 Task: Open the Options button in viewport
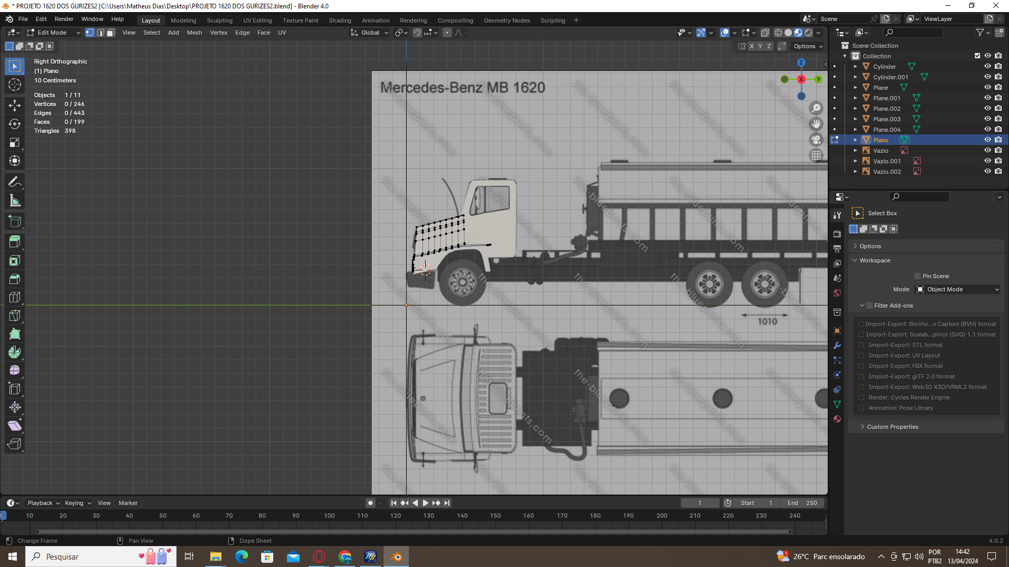coord(808,46)
